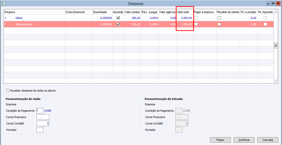Screen dimensions: 282x145
Task: Click the Valor unitário column header
Action: (133, 12)
